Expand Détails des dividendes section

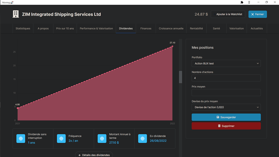[94, 155]
